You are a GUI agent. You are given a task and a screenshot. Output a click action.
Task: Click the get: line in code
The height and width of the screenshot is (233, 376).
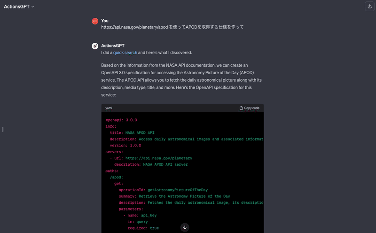118,184
